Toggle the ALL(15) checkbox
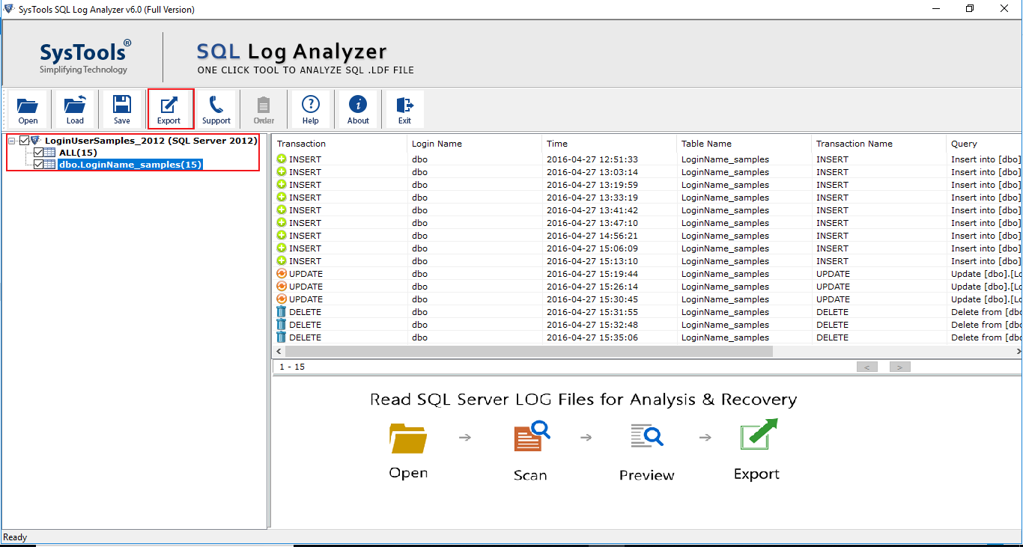The width and height of the screenshot is (1023, 547). (x=38, y=153)
